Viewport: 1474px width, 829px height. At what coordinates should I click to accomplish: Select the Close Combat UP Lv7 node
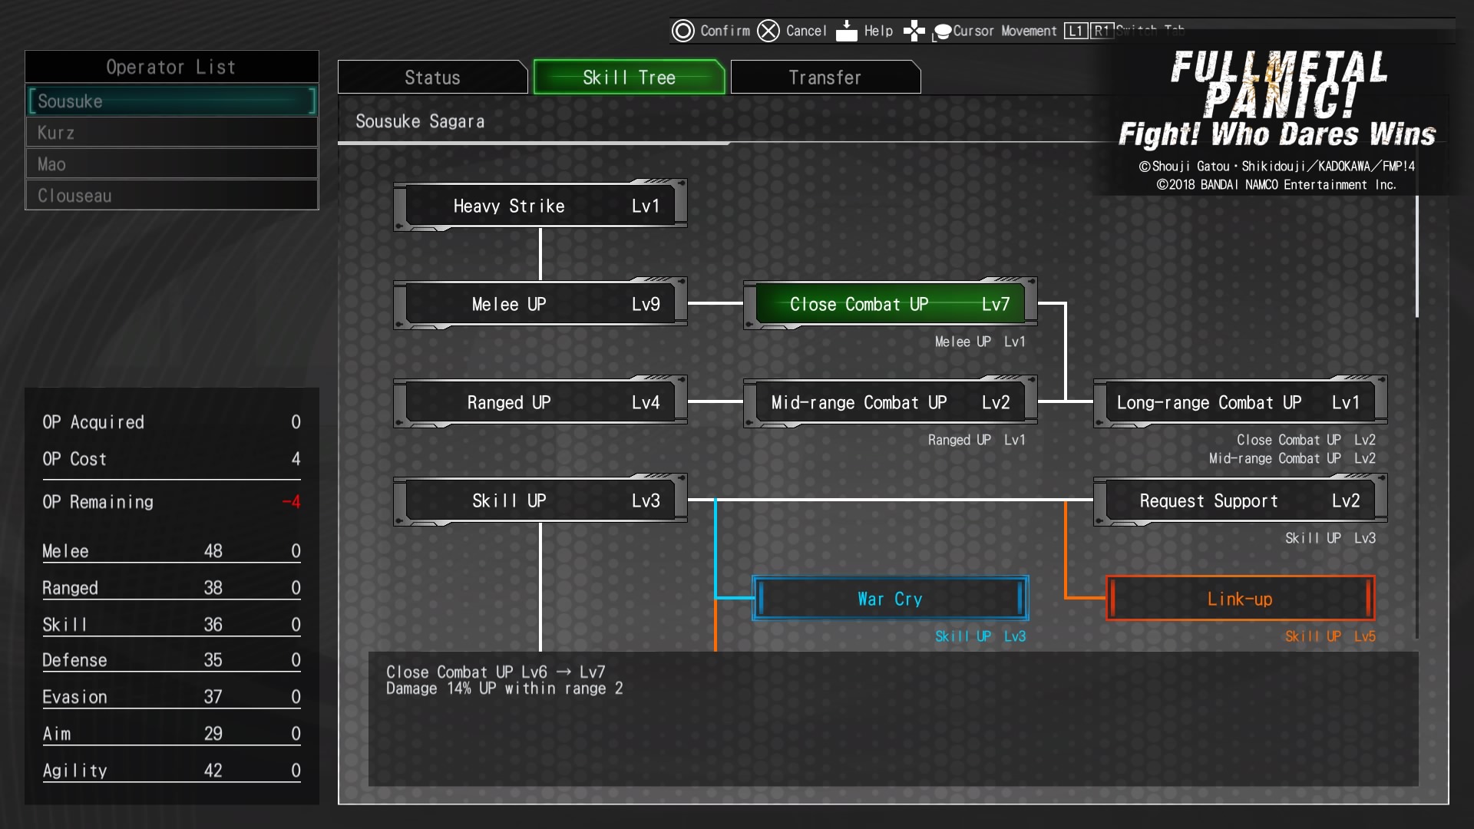891,304
